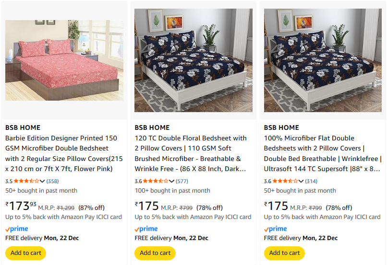Click Prime logo under 120 TC Floral bedsheet
This screenshot has width=387, height=265.
coord(146,229)
